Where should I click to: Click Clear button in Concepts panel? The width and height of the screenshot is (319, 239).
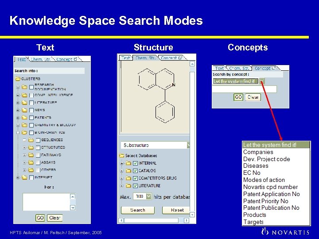pyautogui.click(x=253, y=97)
